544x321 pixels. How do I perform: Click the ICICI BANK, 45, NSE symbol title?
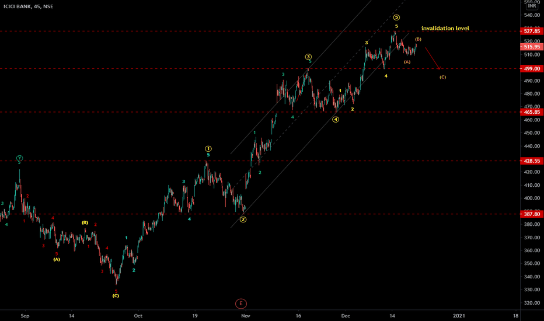(x=29, y=6)
